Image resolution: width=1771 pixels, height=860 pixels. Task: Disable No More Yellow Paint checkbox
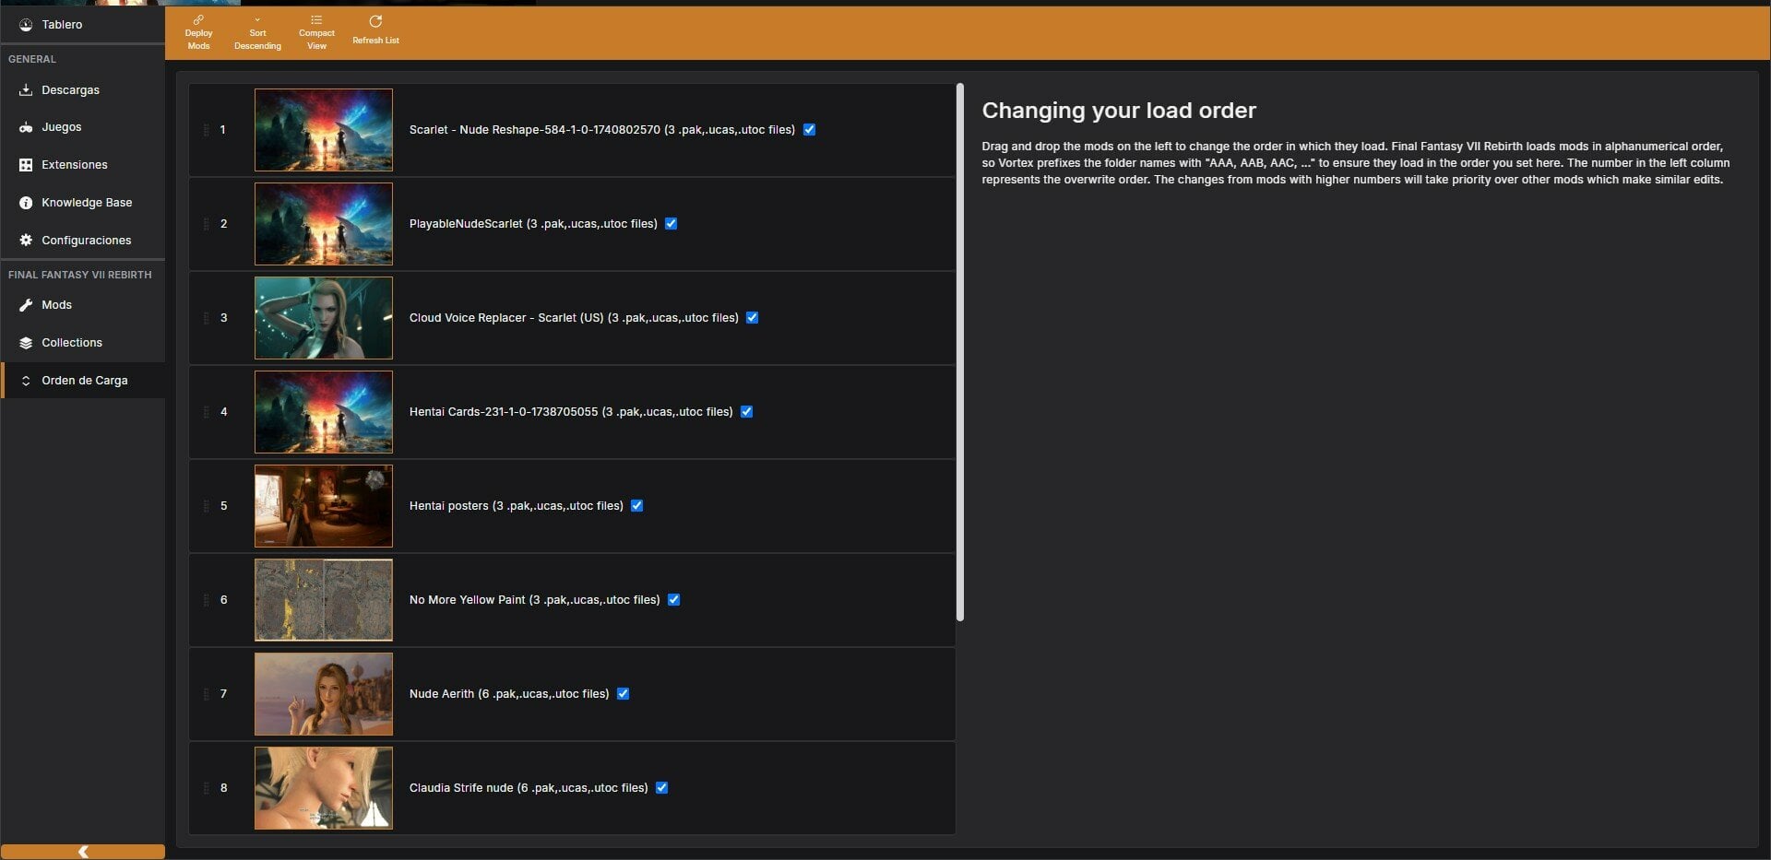point(674,600)
